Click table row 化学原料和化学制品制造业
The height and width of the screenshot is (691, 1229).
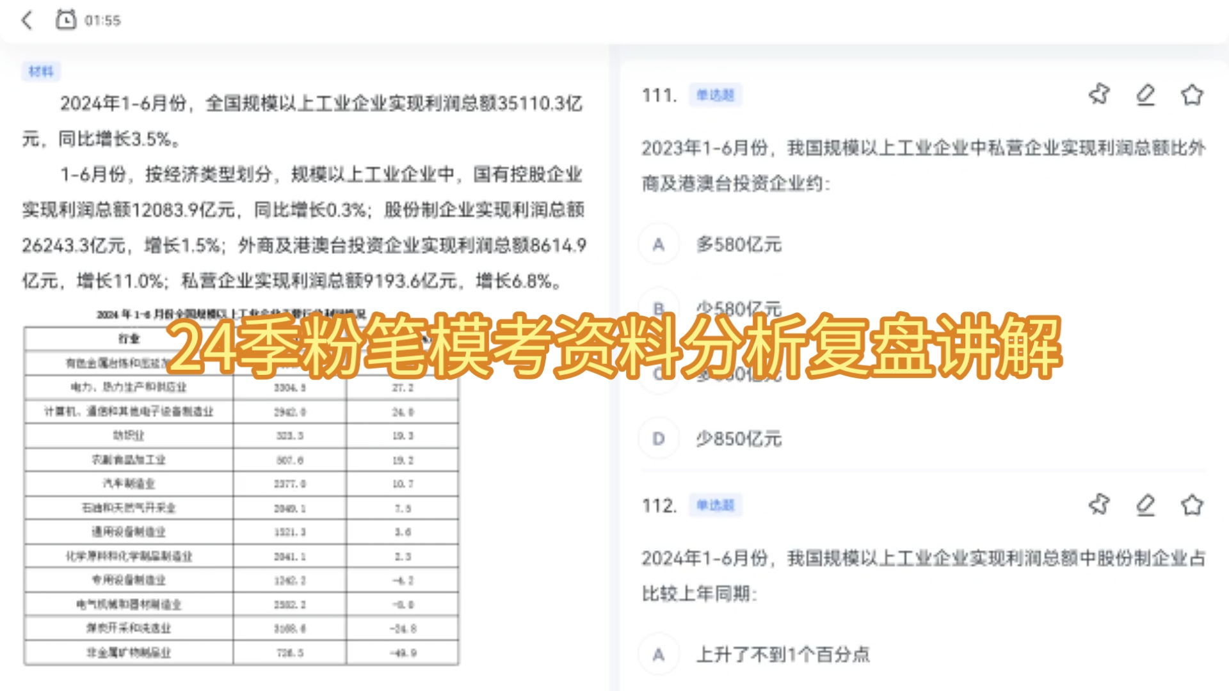(241, 556)
